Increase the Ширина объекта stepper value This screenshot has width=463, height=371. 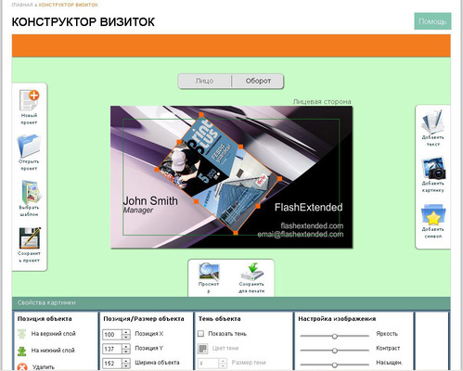(x=126, y=361)
